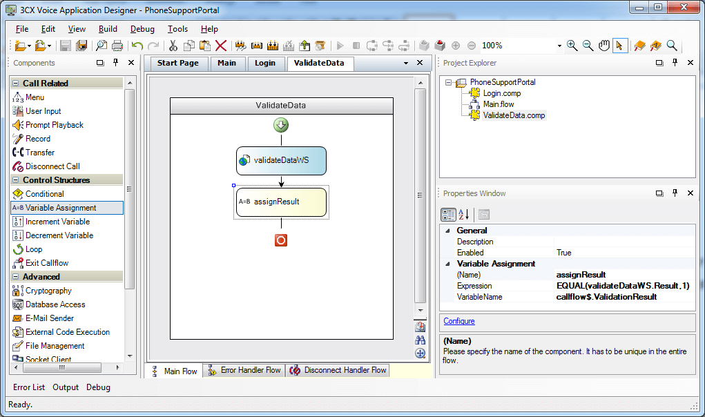Screen dimensions: 705x417
Task: Select the validateDataWS node on canvas
Action: coord(282,160)
